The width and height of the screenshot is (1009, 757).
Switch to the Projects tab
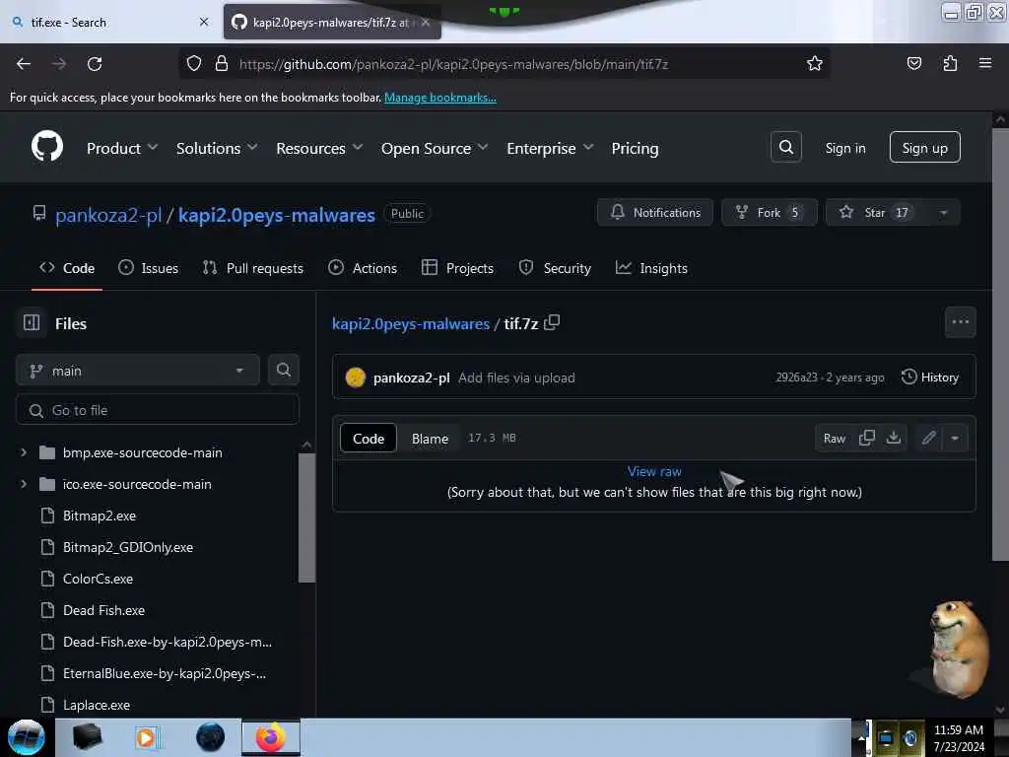(x=457, y=268)
